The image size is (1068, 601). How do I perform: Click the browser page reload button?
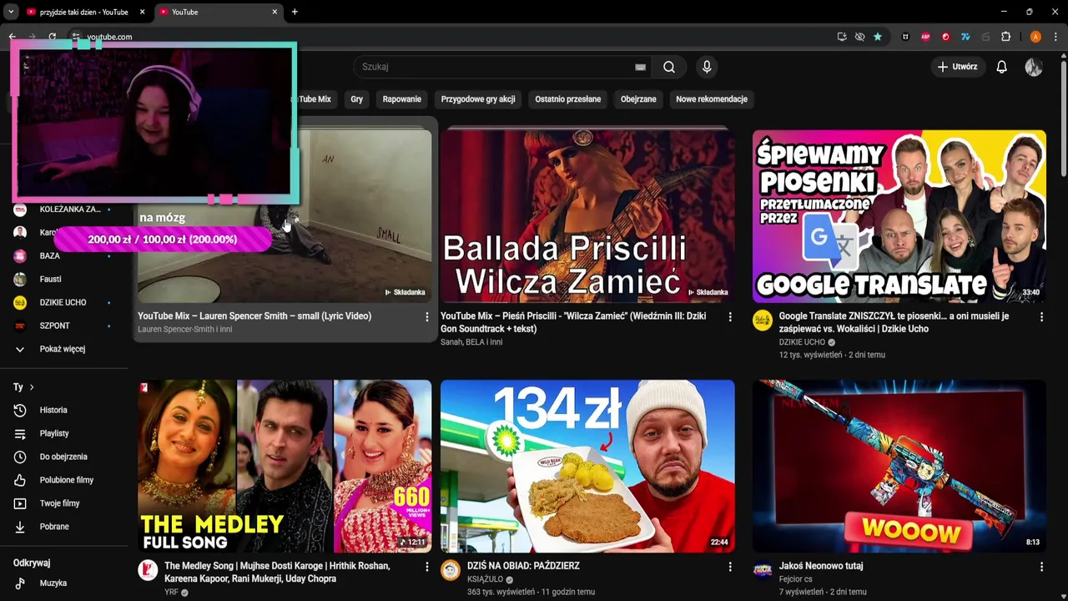click(52, 37)
